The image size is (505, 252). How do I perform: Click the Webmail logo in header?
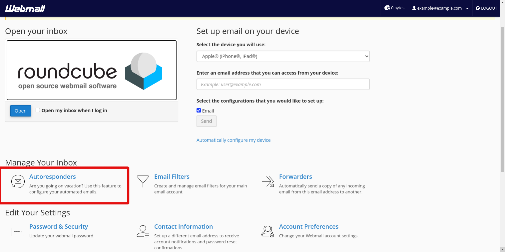(x=25, y=8)
